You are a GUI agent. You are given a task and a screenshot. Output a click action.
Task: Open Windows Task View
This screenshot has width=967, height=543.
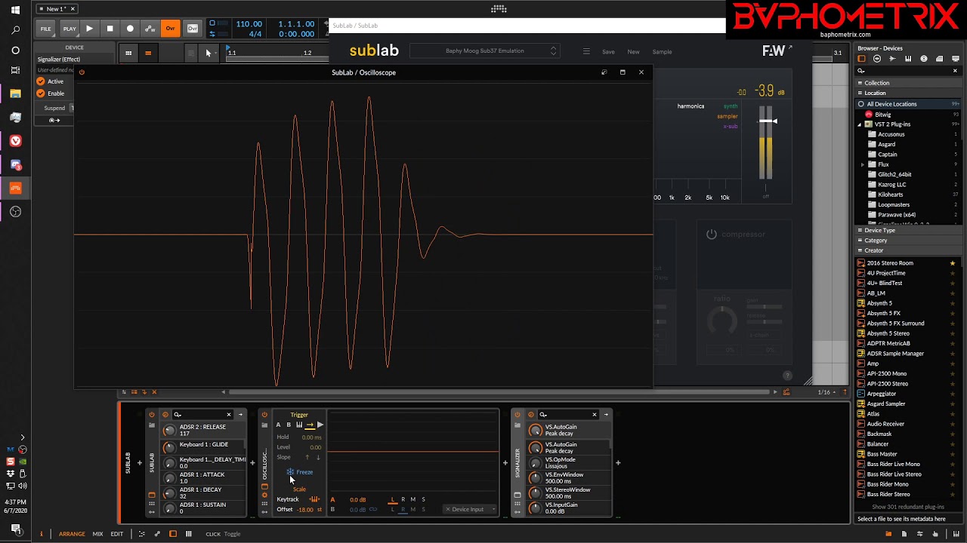pyautogui.click(x=15, y=70)
